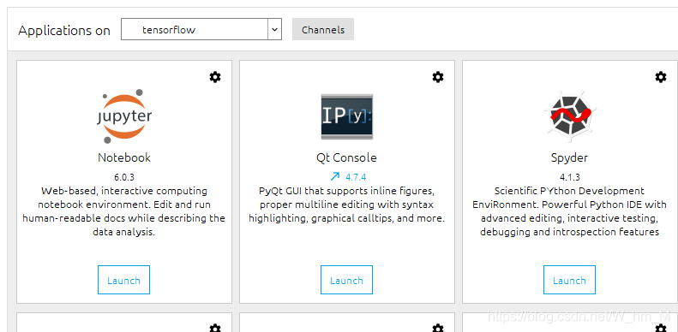Select the Spyder title text
The image size is (678, 332).
(x=569, y=158)
